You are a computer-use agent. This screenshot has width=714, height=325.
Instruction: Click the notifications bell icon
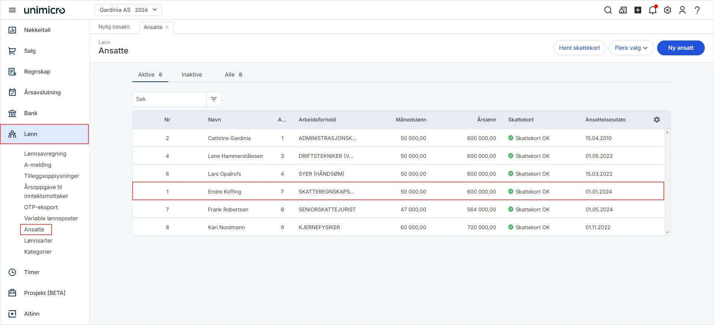pos(653,10)
